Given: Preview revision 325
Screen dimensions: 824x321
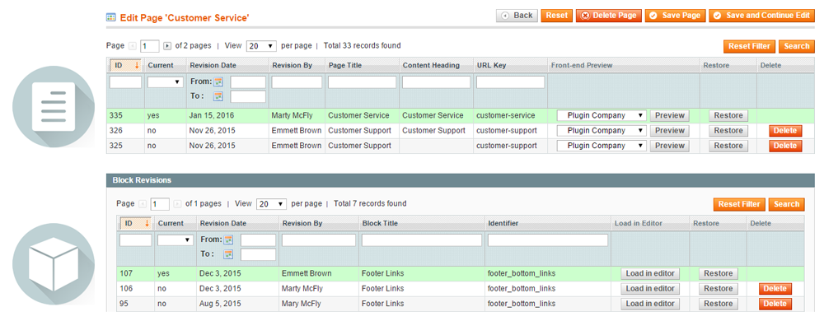Looking at the screenshot, I should 669,146.
